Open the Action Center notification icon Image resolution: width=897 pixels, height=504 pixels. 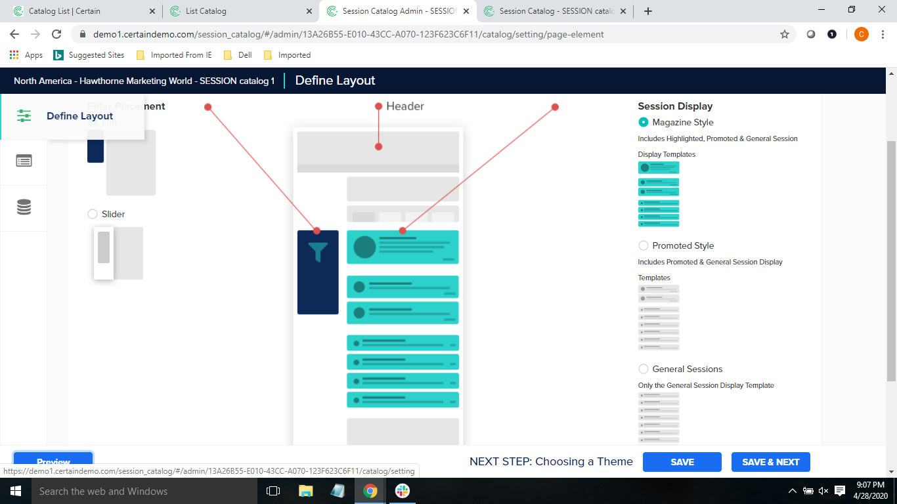(840, 491)
